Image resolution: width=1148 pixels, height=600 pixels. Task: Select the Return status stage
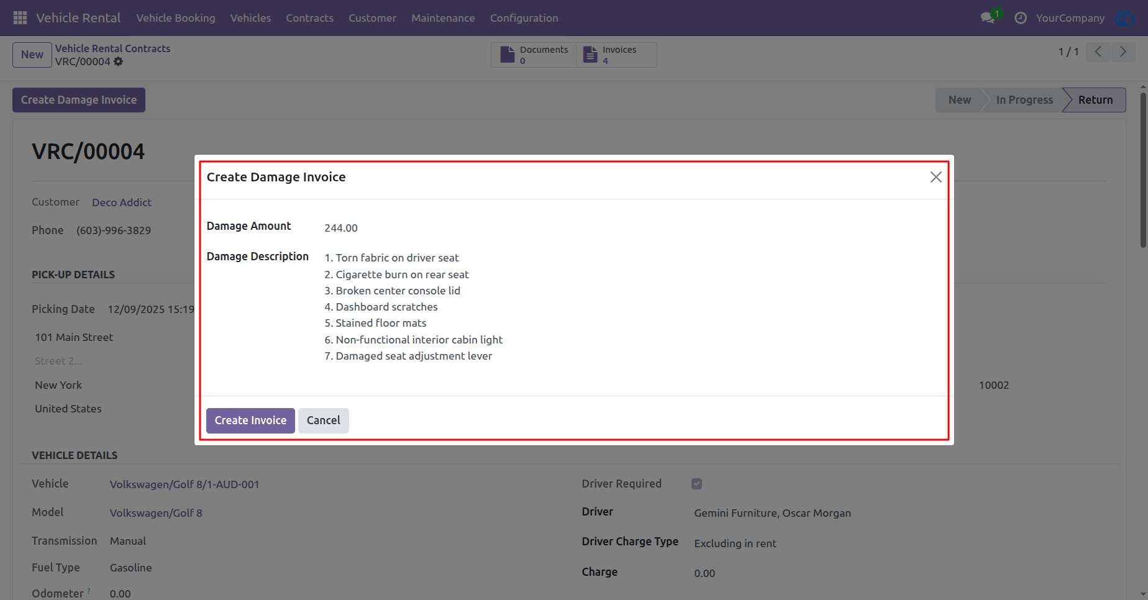pyautogui.click(x=1095, y=100)
